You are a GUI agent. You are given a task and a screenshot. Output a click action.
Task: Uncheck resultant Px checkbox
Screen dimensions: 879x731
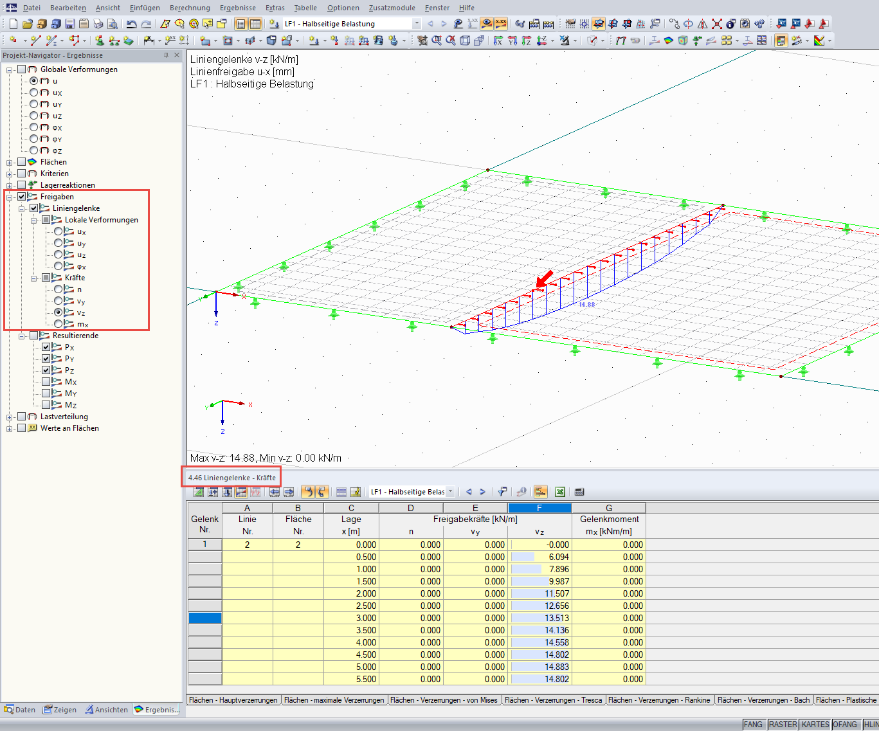point(46,347)
